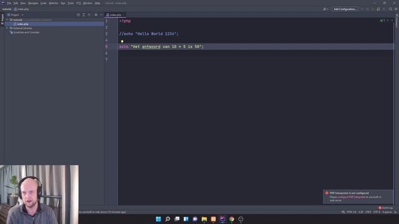Screen dimensions: 399x224
Task: Click Select Opened File target icon
Action: tap(78, 15)
